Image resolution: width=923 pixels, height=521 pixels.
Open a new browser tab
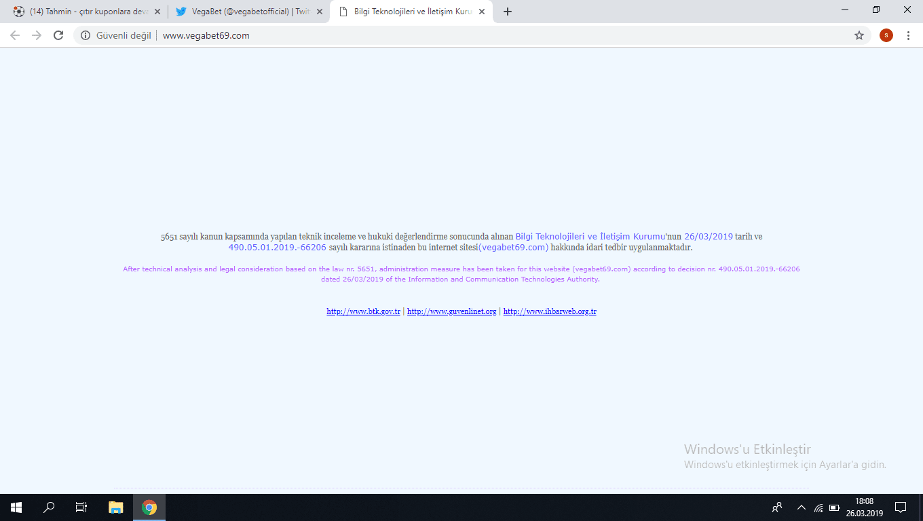[x=508, y=12]
